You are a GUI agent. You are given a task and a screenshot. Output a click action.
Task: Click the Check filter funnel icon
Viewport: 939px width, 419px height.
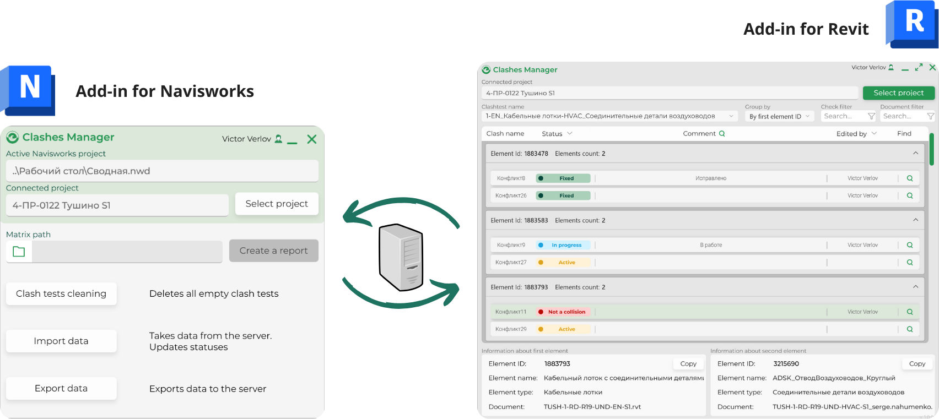point(871,116)
